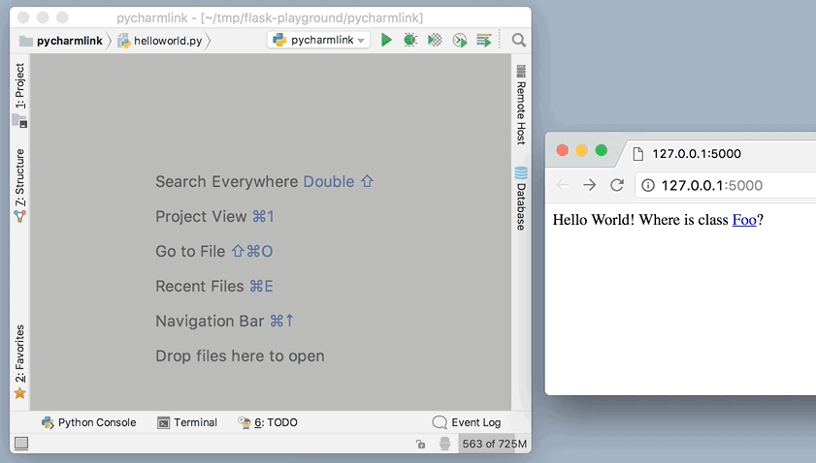Image resolution: width=816 pixels, height=463 pixels.
Task: Click the memory indicator 563 of 725M
Action: pos(495,444)
